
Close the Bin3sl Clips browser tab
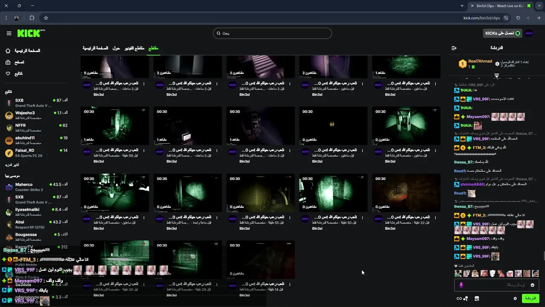pos(472,6)
